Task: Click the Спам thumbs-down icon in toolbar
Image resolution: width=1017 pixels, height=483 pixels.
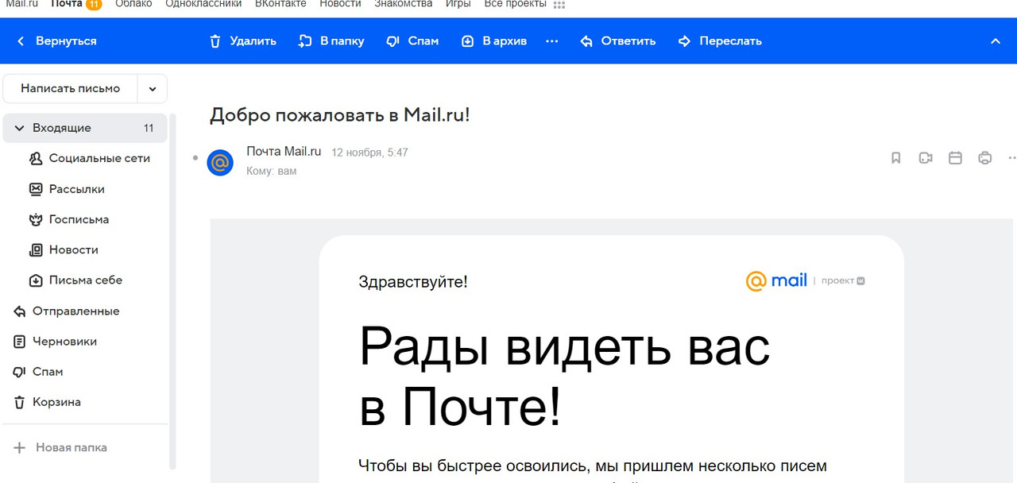Action: coord(392,41)
